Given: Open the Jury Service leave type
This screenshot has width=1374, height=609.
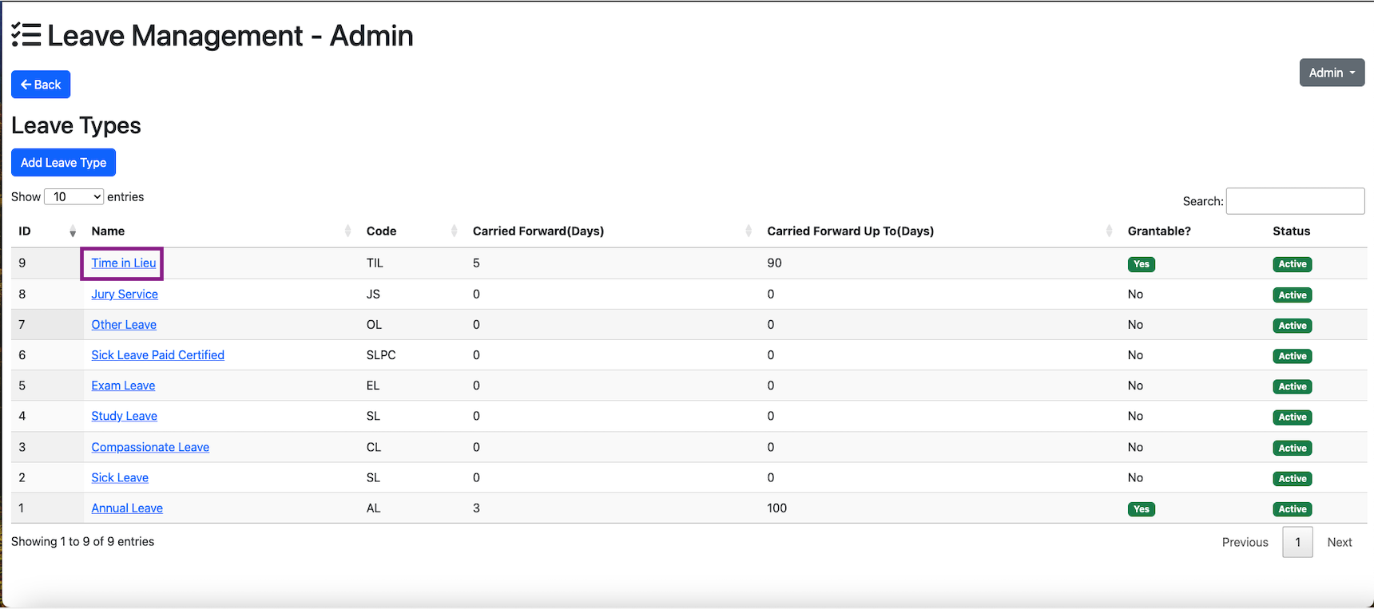Looking at the screenshot, I should 125,295.
